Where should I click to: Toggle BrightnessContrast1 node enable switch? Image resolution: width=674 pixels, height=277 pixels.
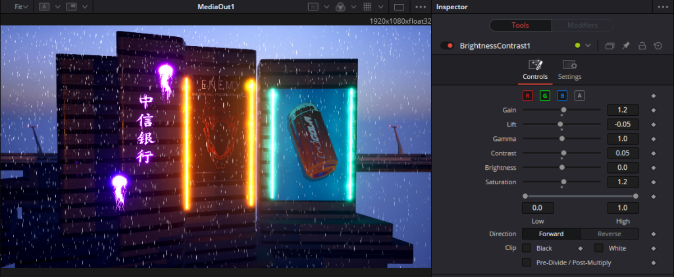pos(447,45)
